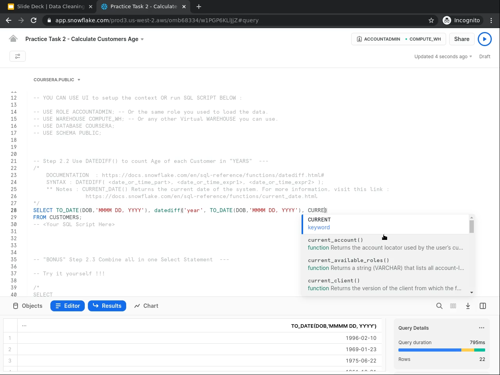This screenshot has height=375, width=500.
Task: Select Practice Task 2 browser tab
Action: point(143,7)
